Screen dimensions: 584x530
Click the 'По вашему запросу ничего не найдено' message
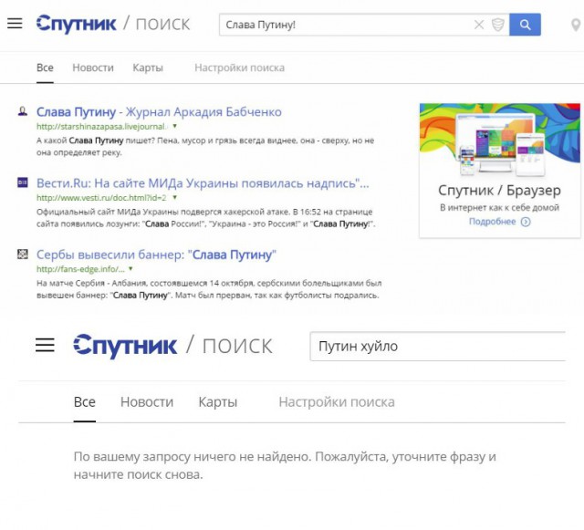pyautogui.click(x=285, y=465)
